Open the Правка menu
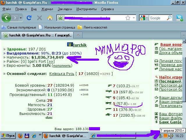This screenshot has height=140, width=186. click(21, 9)
